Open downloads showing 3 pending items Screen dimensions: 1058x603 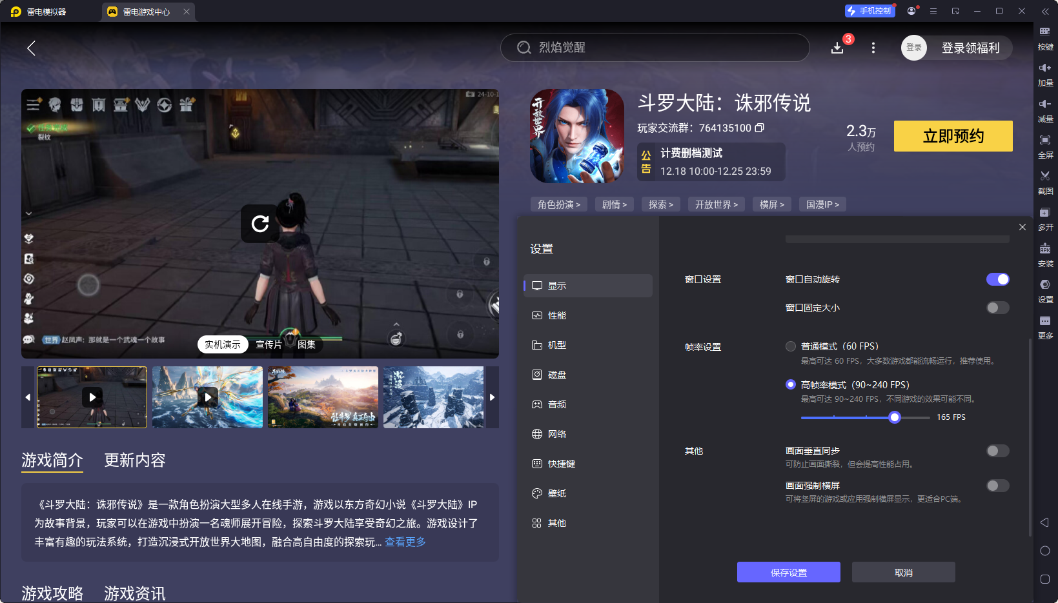coord(837,48)
